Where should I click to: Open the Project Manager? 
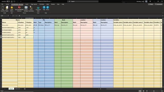(26, 9)
